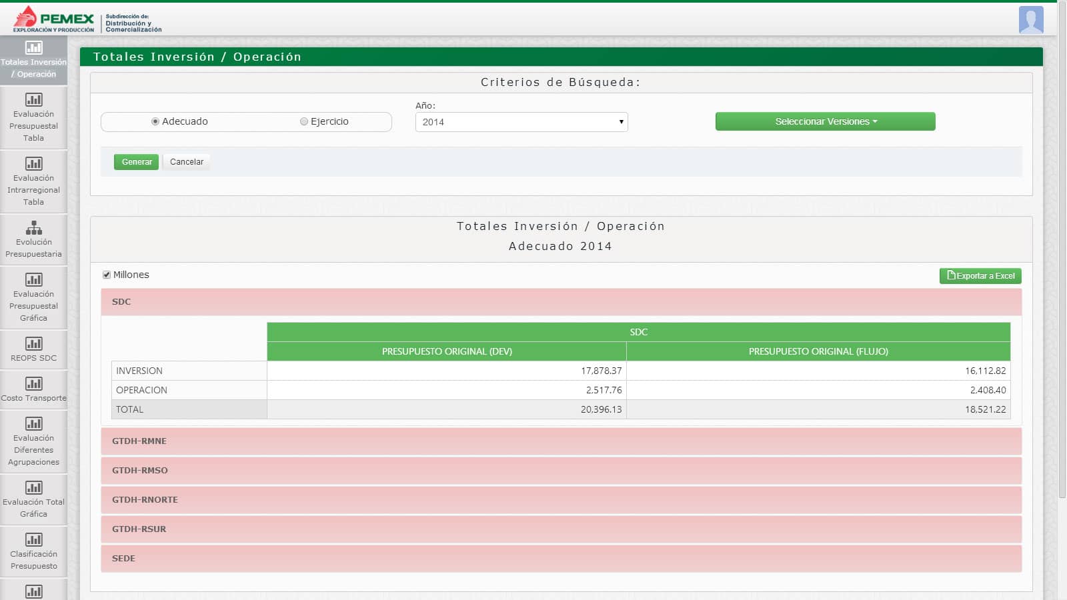This screenshot has height=600, width=1067.
Task: Open Clasificación Presupuesto sidebar icon
Action: click(x=33, y=540)
